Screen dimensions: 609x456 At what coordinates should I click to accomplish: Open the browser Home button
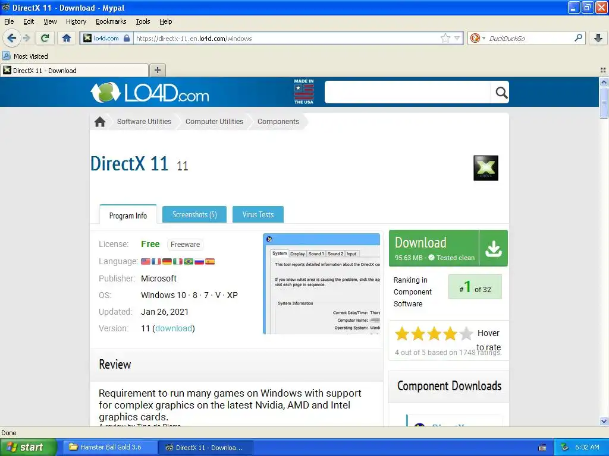(67, 38)
